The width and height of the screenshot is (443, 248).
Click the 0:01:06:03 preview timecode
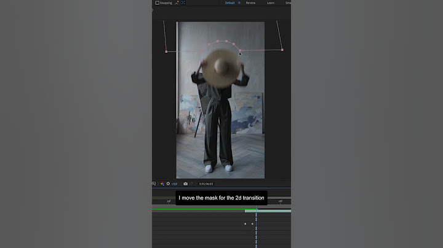(206, 184)
